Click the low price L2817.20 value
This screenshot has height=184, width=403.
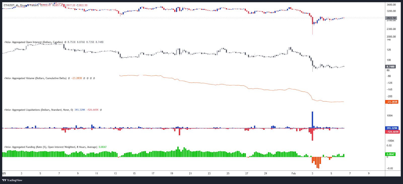(70, 5)
